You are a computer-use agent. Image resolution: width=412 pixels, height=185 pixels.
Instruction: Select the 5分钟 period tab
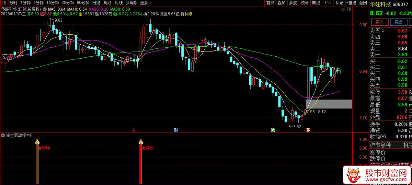[x=38, y=3]
